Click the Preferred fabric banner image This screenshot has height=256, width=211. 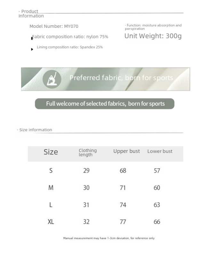(x=106, y=79)
